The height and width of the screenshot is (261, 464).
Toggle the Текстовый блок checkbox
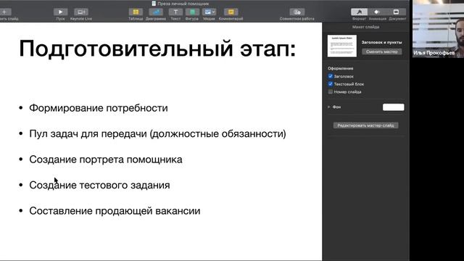point(331,84)
